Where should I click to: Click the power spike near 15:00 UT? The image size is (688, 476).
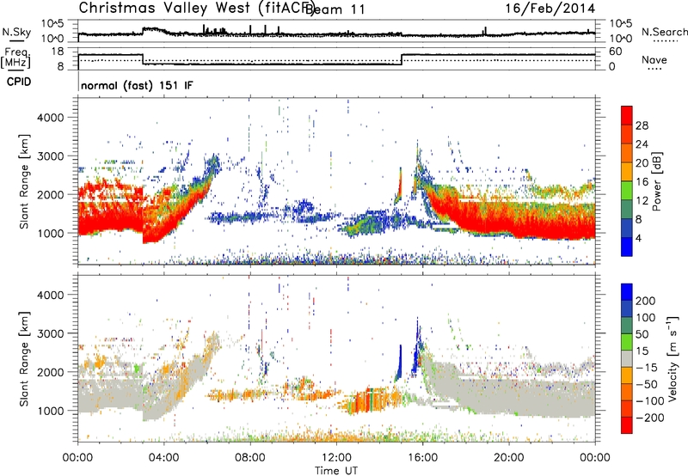399,186
